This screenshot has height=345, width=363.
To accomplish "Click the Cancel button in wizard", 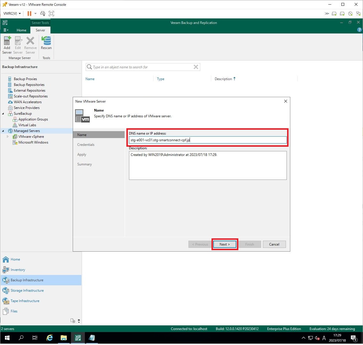I will coord(274,244).
